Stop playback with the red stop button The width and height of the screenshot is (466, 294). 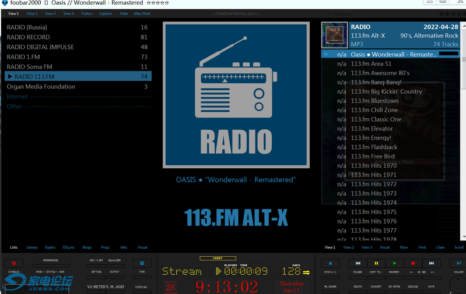[413, 263]
